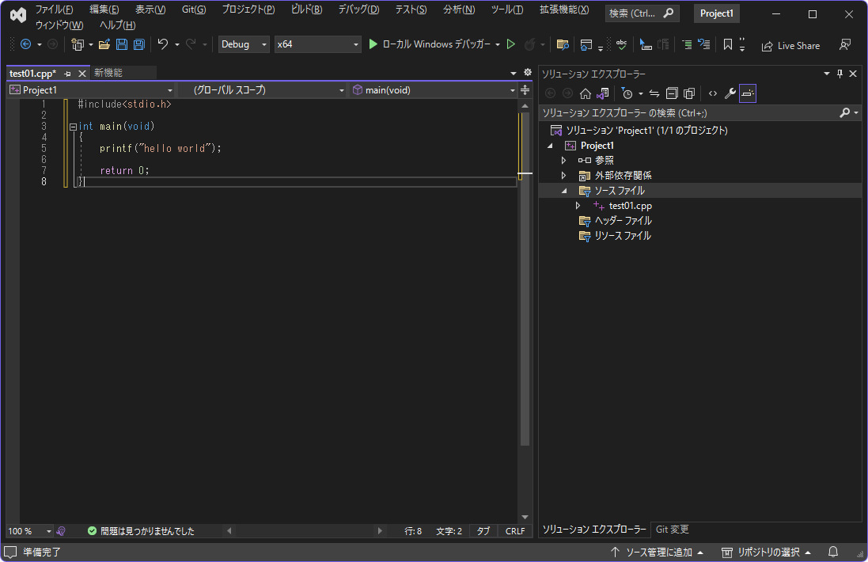Open the 100% zoom level control
Screen dimensions: 868x562
(28, 531)
